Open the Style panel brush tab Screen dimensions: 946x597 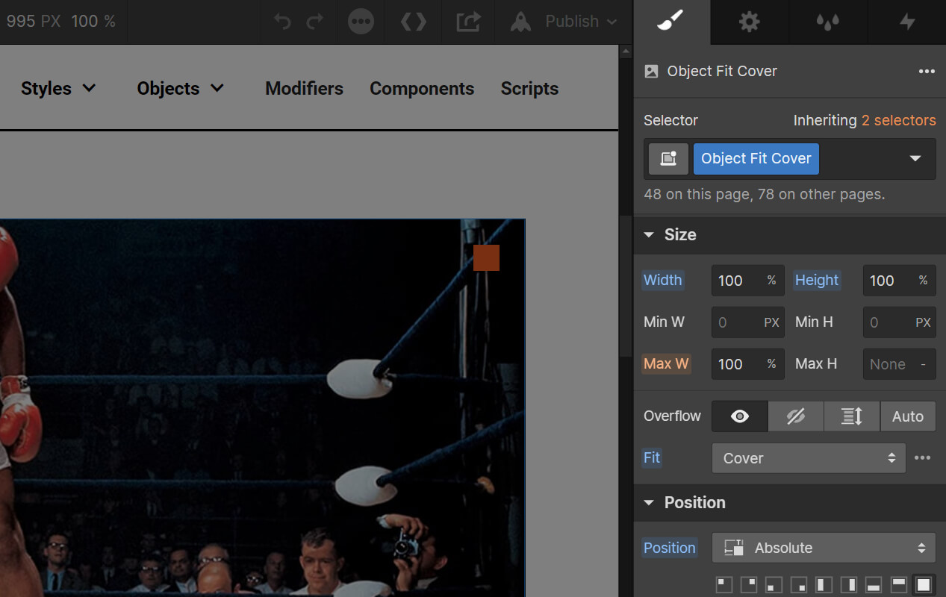pyautogui.click(x=671, y=22)
